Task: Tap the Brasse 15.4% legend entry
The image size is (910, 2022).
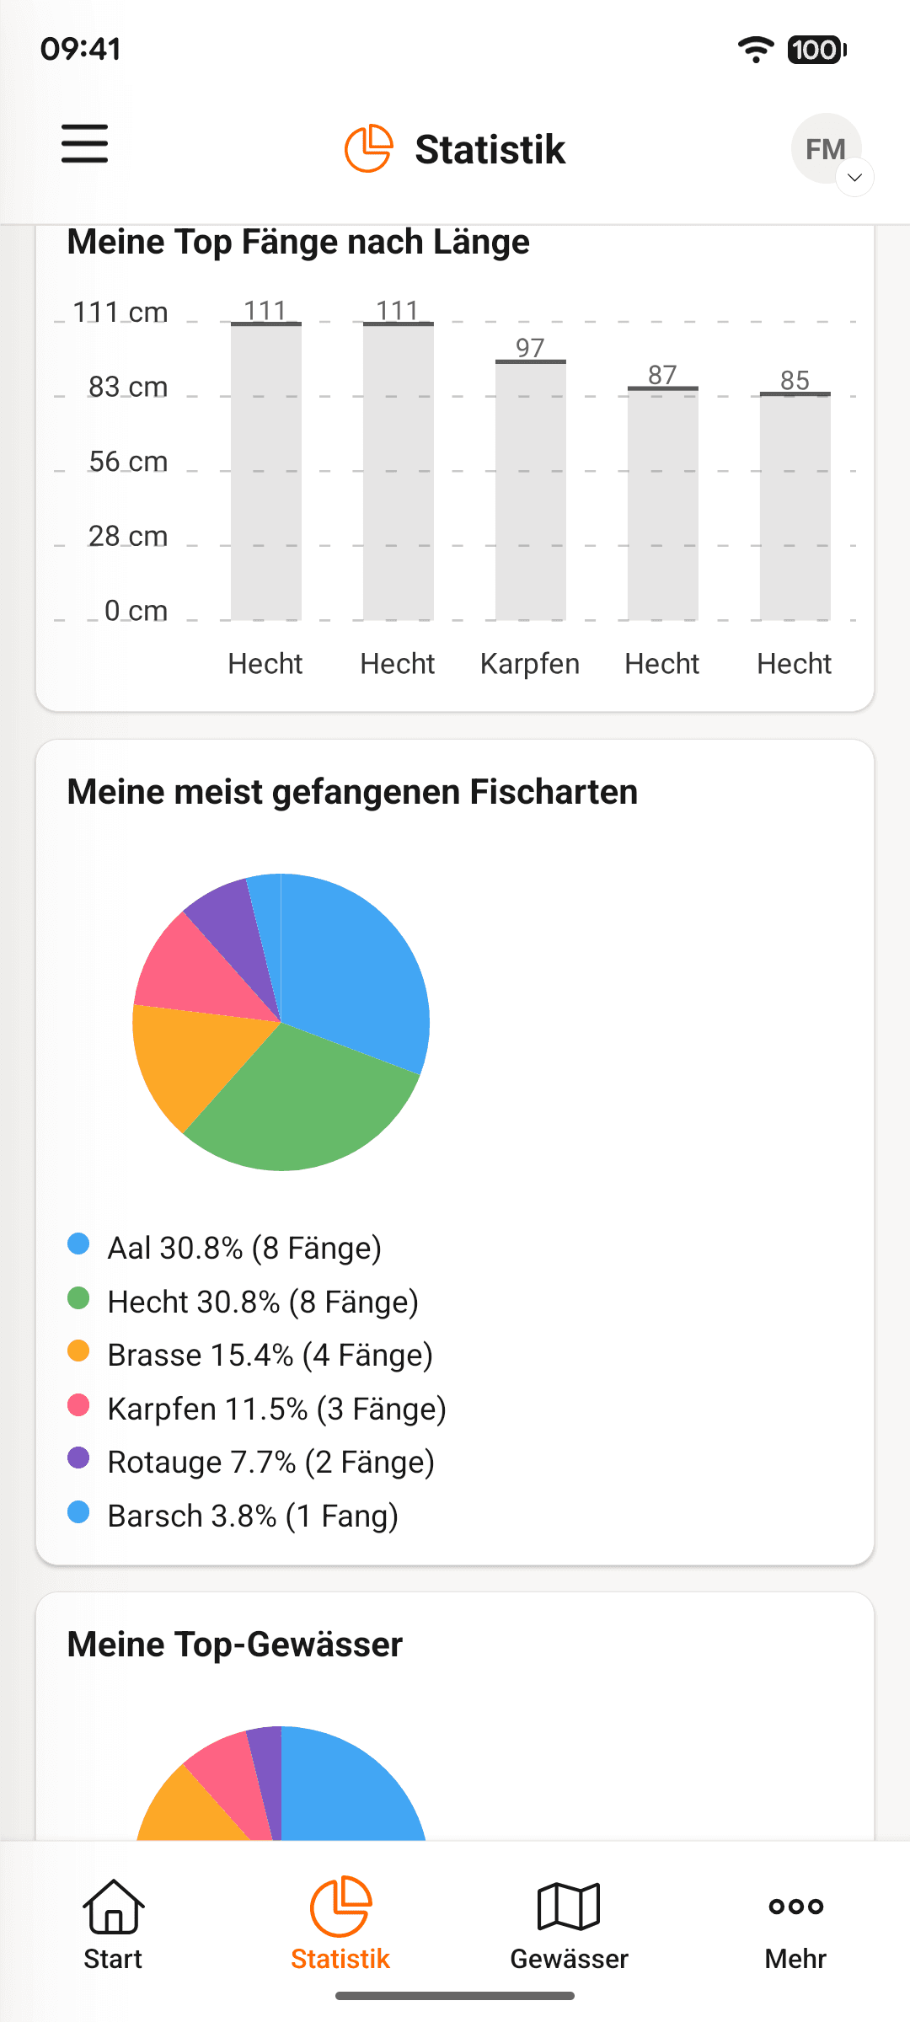Action: click(x=250, y=1355)
